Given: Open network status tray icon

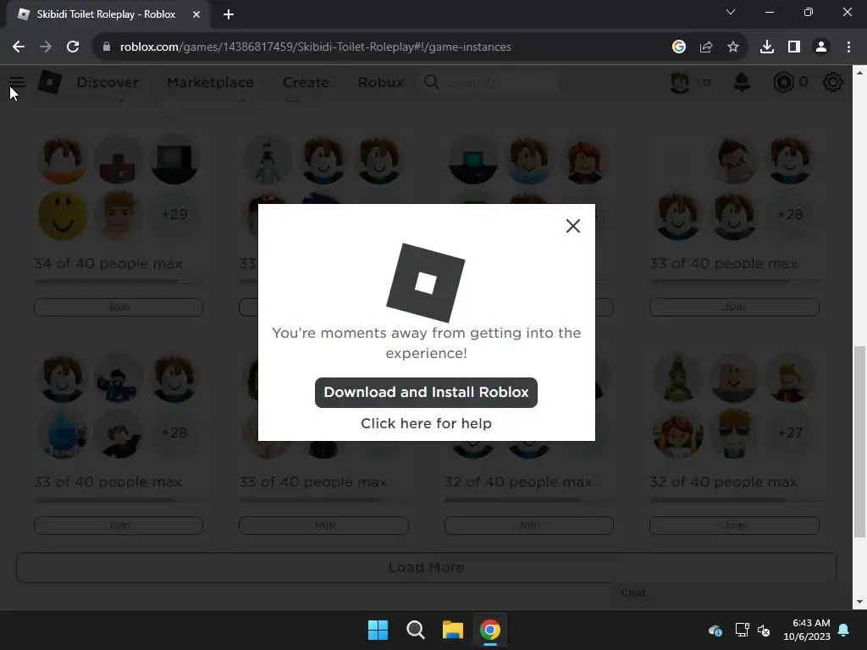Looking at the screenshot, I should pyautogui.click(x=742, y=630).
